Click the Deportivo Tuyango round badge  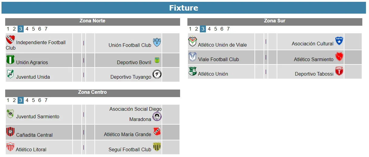pyautogui.click(x=157, y=74)
